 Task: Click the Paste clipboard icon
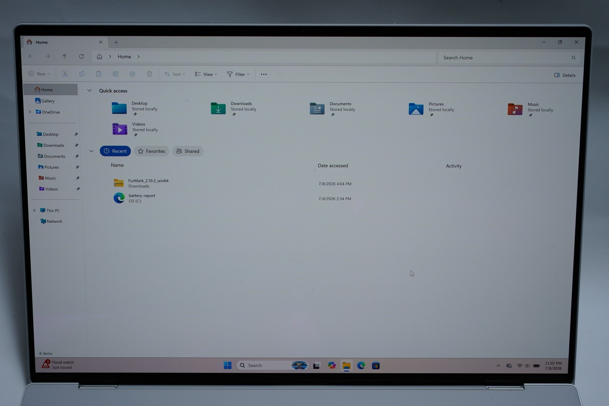[99, 74]
